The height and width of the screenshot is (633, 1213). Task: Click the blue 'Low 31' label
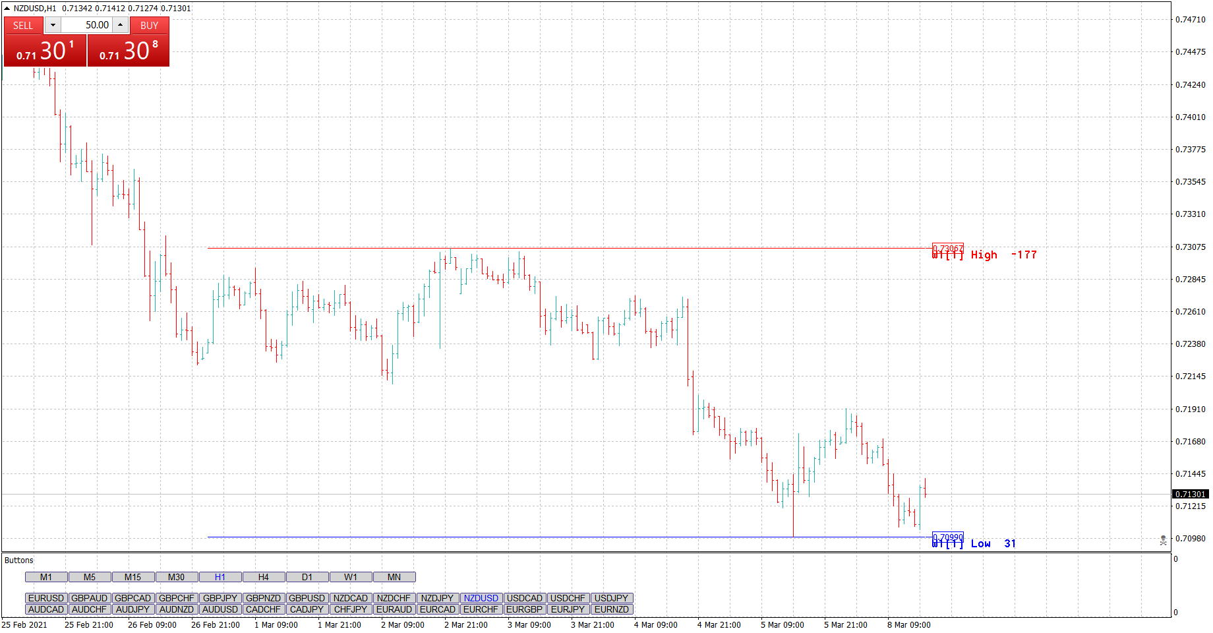coord(993,544)
